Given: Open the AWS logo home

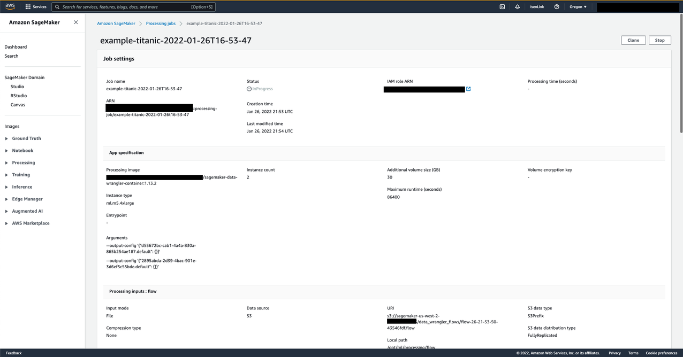Looking at the screenshot, I should [10, 6].
